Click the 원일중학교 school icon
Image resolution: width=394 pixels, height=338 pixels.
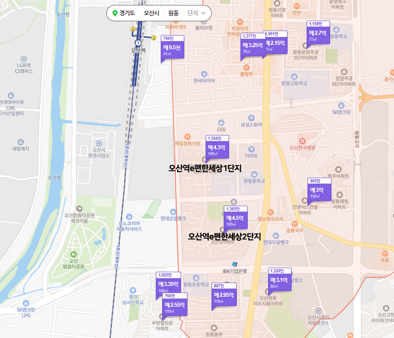tap(254, 174)
